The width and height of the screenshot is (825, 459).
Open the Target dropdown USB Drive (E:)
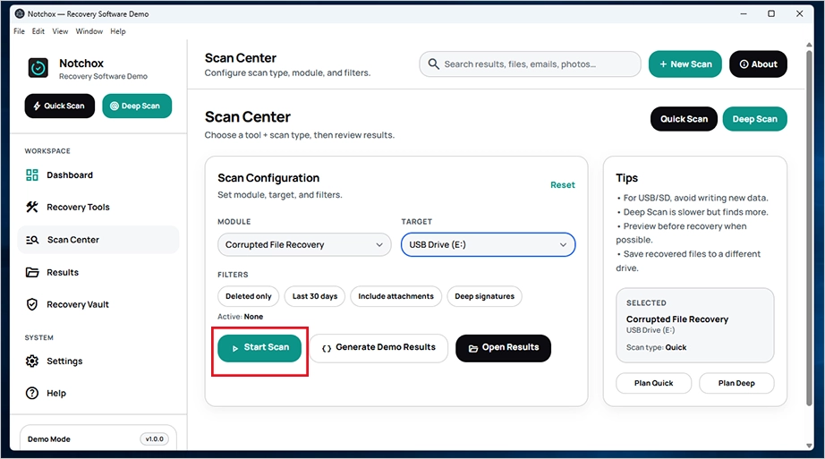point(488,245)
